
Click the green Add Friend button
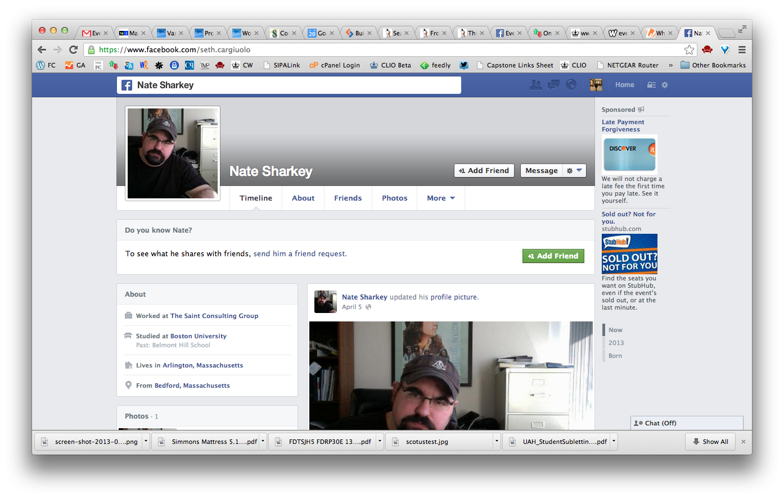point(553,256)
